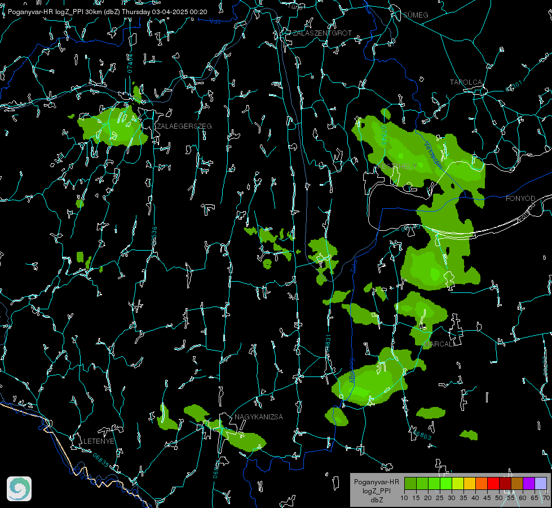The width and height of the screenshot is (552, 508).
Task: Click the KESZTHELY city label
Action: (397, 166)
